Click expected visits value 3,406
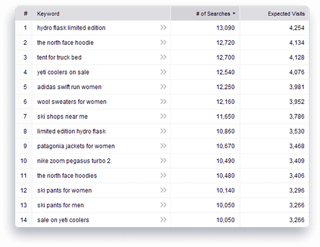Viewport: 320px width, 247px height. click(x=297, y=175)
